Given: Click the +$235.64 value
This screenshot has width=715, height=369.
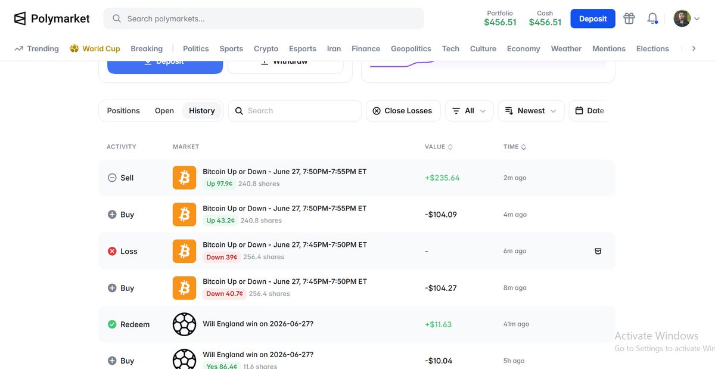Looking at the screenshot, I should point(442,178).
